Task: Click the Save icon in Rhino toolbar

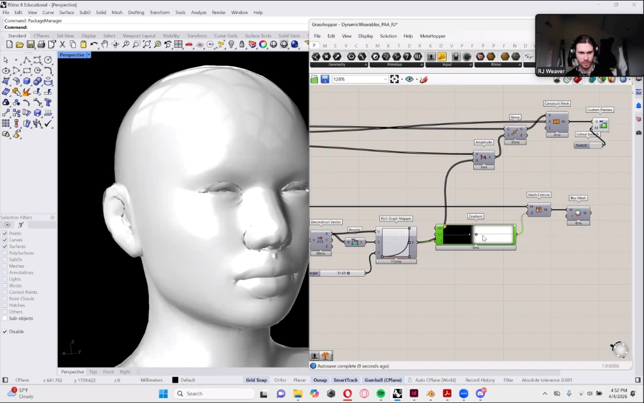Action: click(30, 45)
